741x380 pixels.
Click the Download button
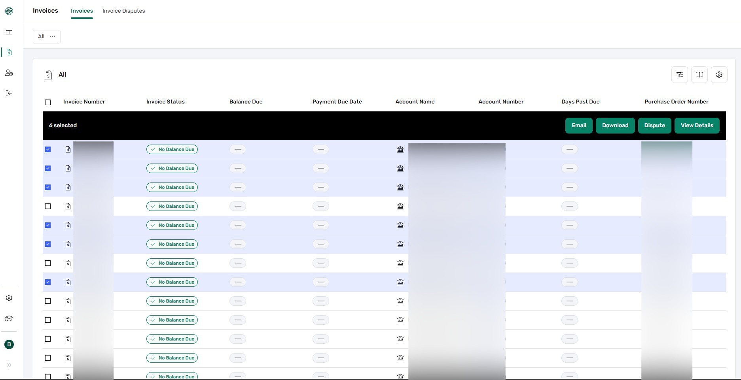[615, 126]
